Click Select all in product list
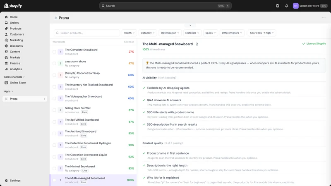The height and width of the screenshot is (186, 331). (x=129, y=42)
